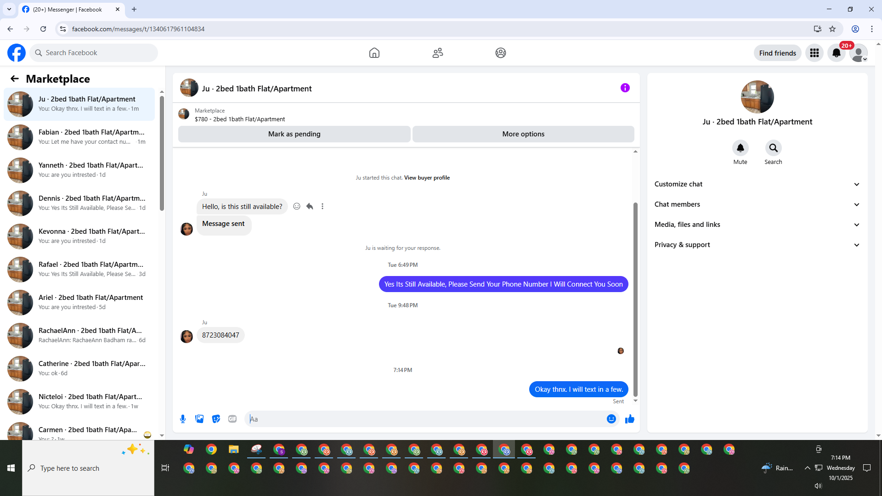Open the Fabian 2bed 1bath conversation

click(79, 137)
